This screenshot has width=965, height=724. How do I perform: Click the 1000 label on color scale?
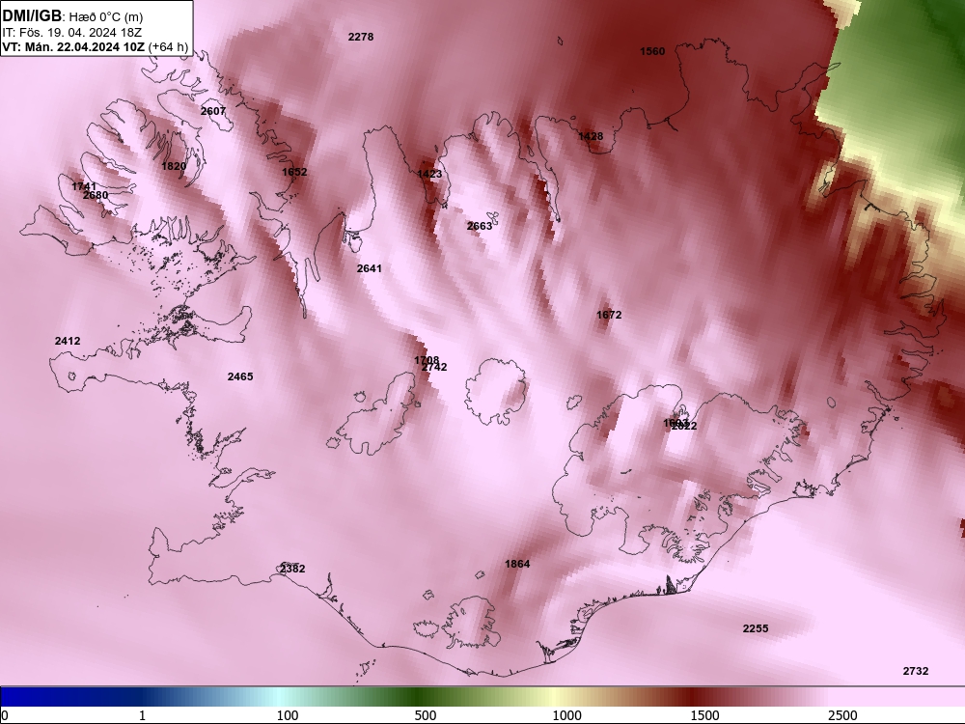(x=566, y=715)
